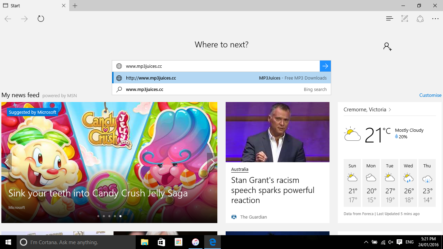Select the MP3Juices autocomplete suggestion
Image resolution: width=443 pixels, height=249 pixels.
coord(221,78)
